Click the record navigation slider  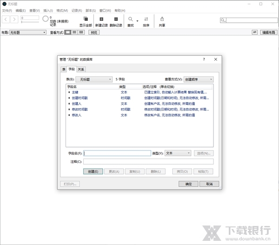tap(30, 22)
